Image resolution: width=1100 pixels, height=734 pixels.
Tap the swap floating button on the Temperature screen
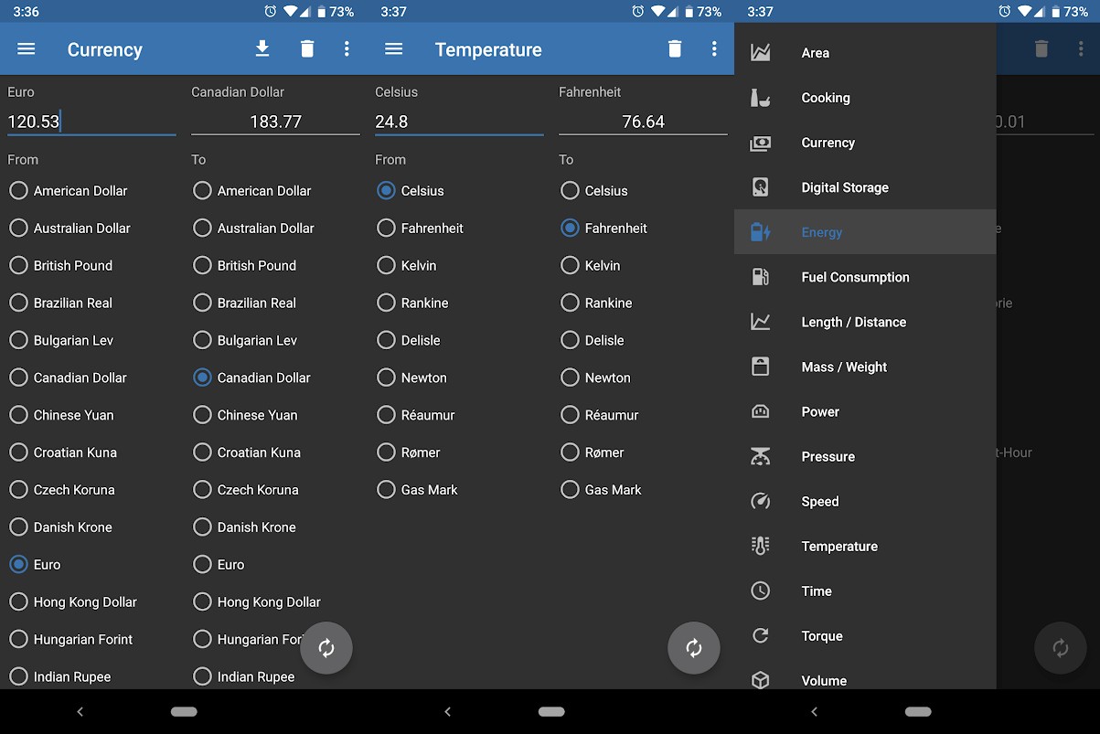click(694, 648)
